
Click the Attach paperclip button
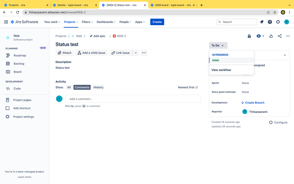65,53
